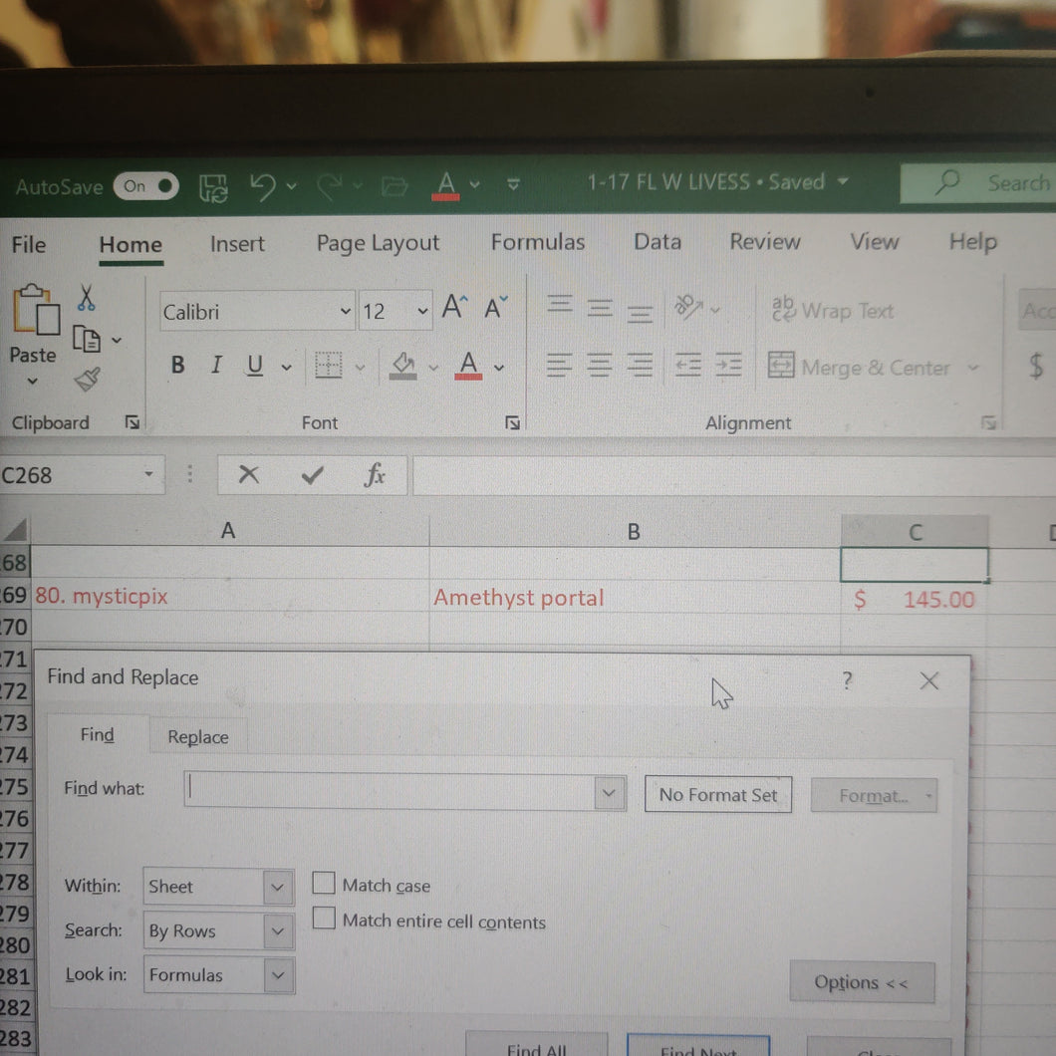Click the Insert Function fx icon
Image resolution: width=1056 pixels, height=1056 pixels.
coord(375,475)
